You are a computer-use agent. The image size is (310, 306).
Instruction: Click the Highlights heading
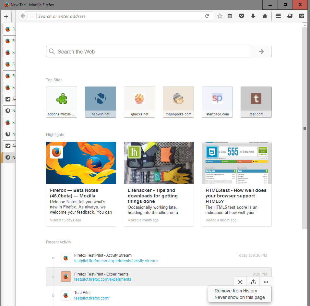(x=55, y=135)
